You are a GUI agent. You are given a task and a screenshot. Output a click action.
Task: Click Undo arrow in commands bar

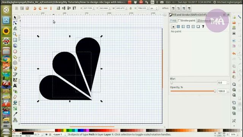point(234,53)
